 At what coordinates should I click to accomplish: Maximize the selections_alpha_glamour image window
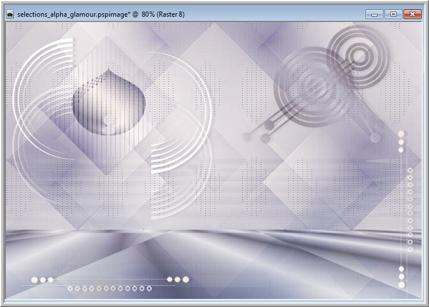click(x=393, y=14)
